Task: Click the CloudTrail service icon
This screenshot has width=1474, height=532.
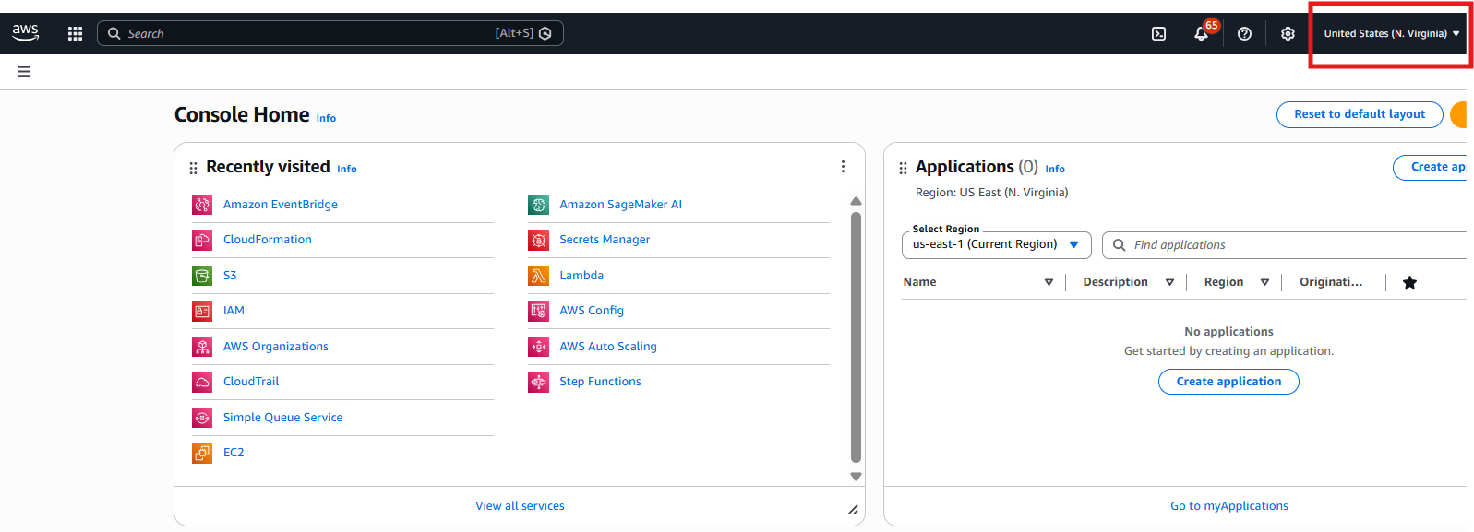Action: pyautogui.click(x=202, y=382)
